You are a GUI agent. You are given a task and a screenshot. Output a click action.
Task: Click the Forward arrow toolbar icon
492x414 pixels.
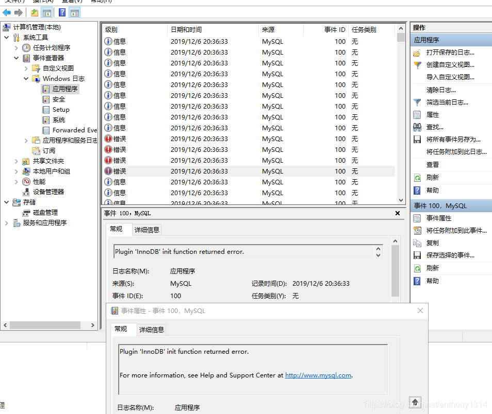pos(19,12)
